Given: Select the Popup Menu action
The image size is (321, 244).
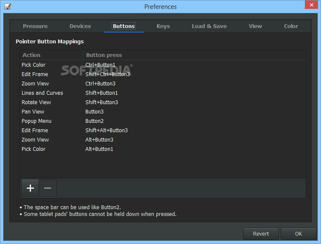Looking at the screenshot, I should pyautogui.click(x=163, y=121).
